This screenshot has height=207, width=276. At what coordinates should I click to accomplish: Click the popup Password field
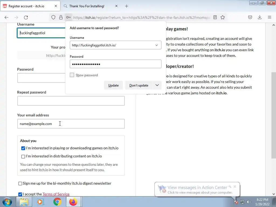point(115,64)
